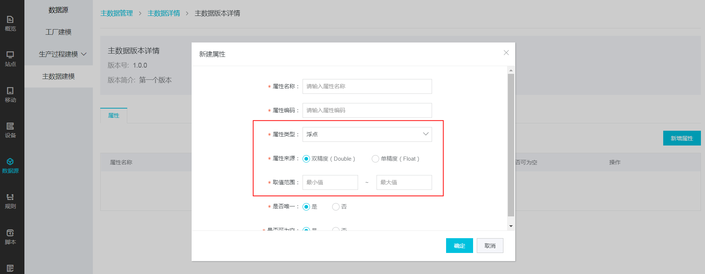
Task: Select 主数据建模 menu item
Action: 58,76
